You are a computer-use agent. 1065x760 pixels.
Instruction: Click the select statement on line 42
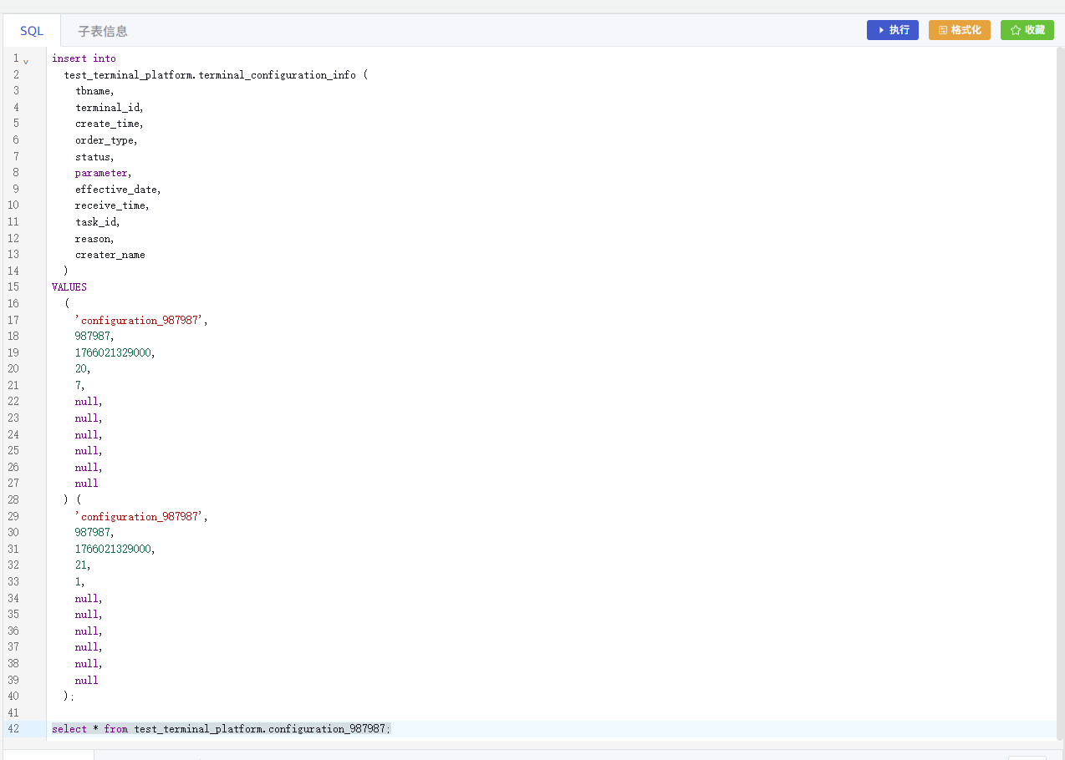pos(221,729)
